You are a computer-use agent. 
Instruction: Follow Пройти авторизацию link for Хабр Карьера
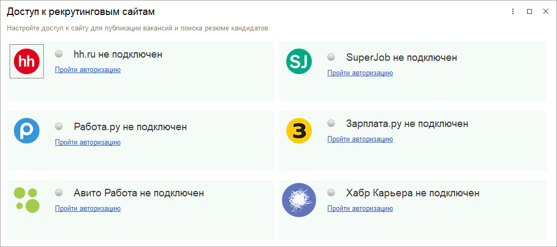(x=360, y=208)
